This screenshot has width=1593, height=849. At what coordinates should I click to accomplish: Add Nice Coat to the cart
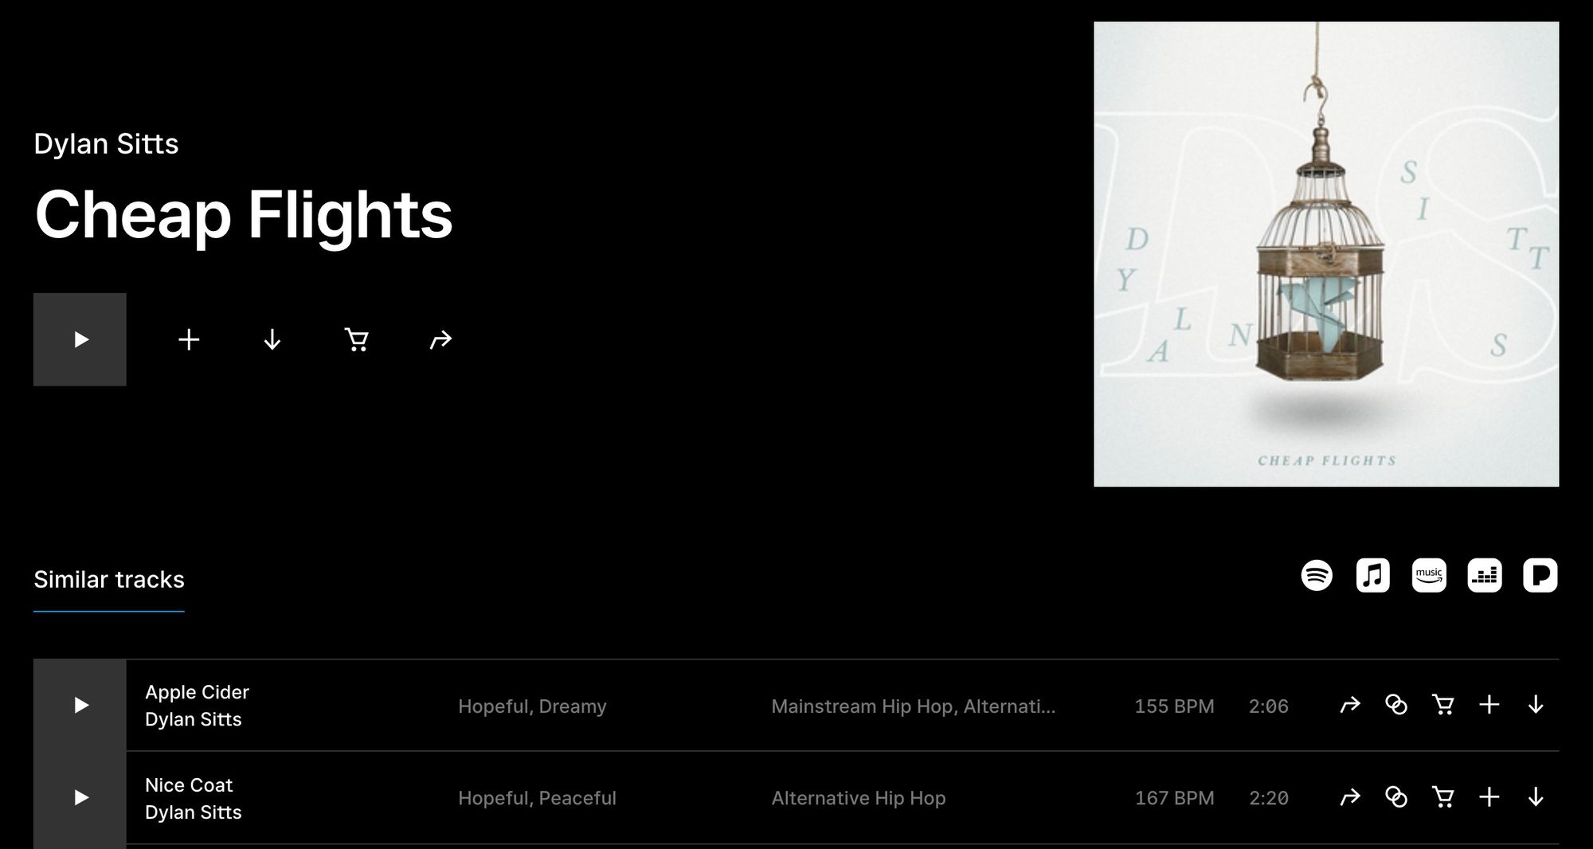1442,797
